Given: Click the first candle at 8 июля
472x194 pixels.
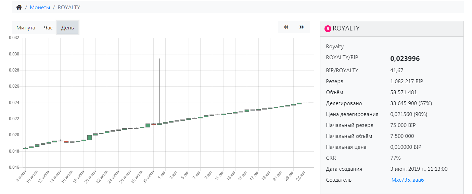Looking at the screenshot, I should pos(25,148).
